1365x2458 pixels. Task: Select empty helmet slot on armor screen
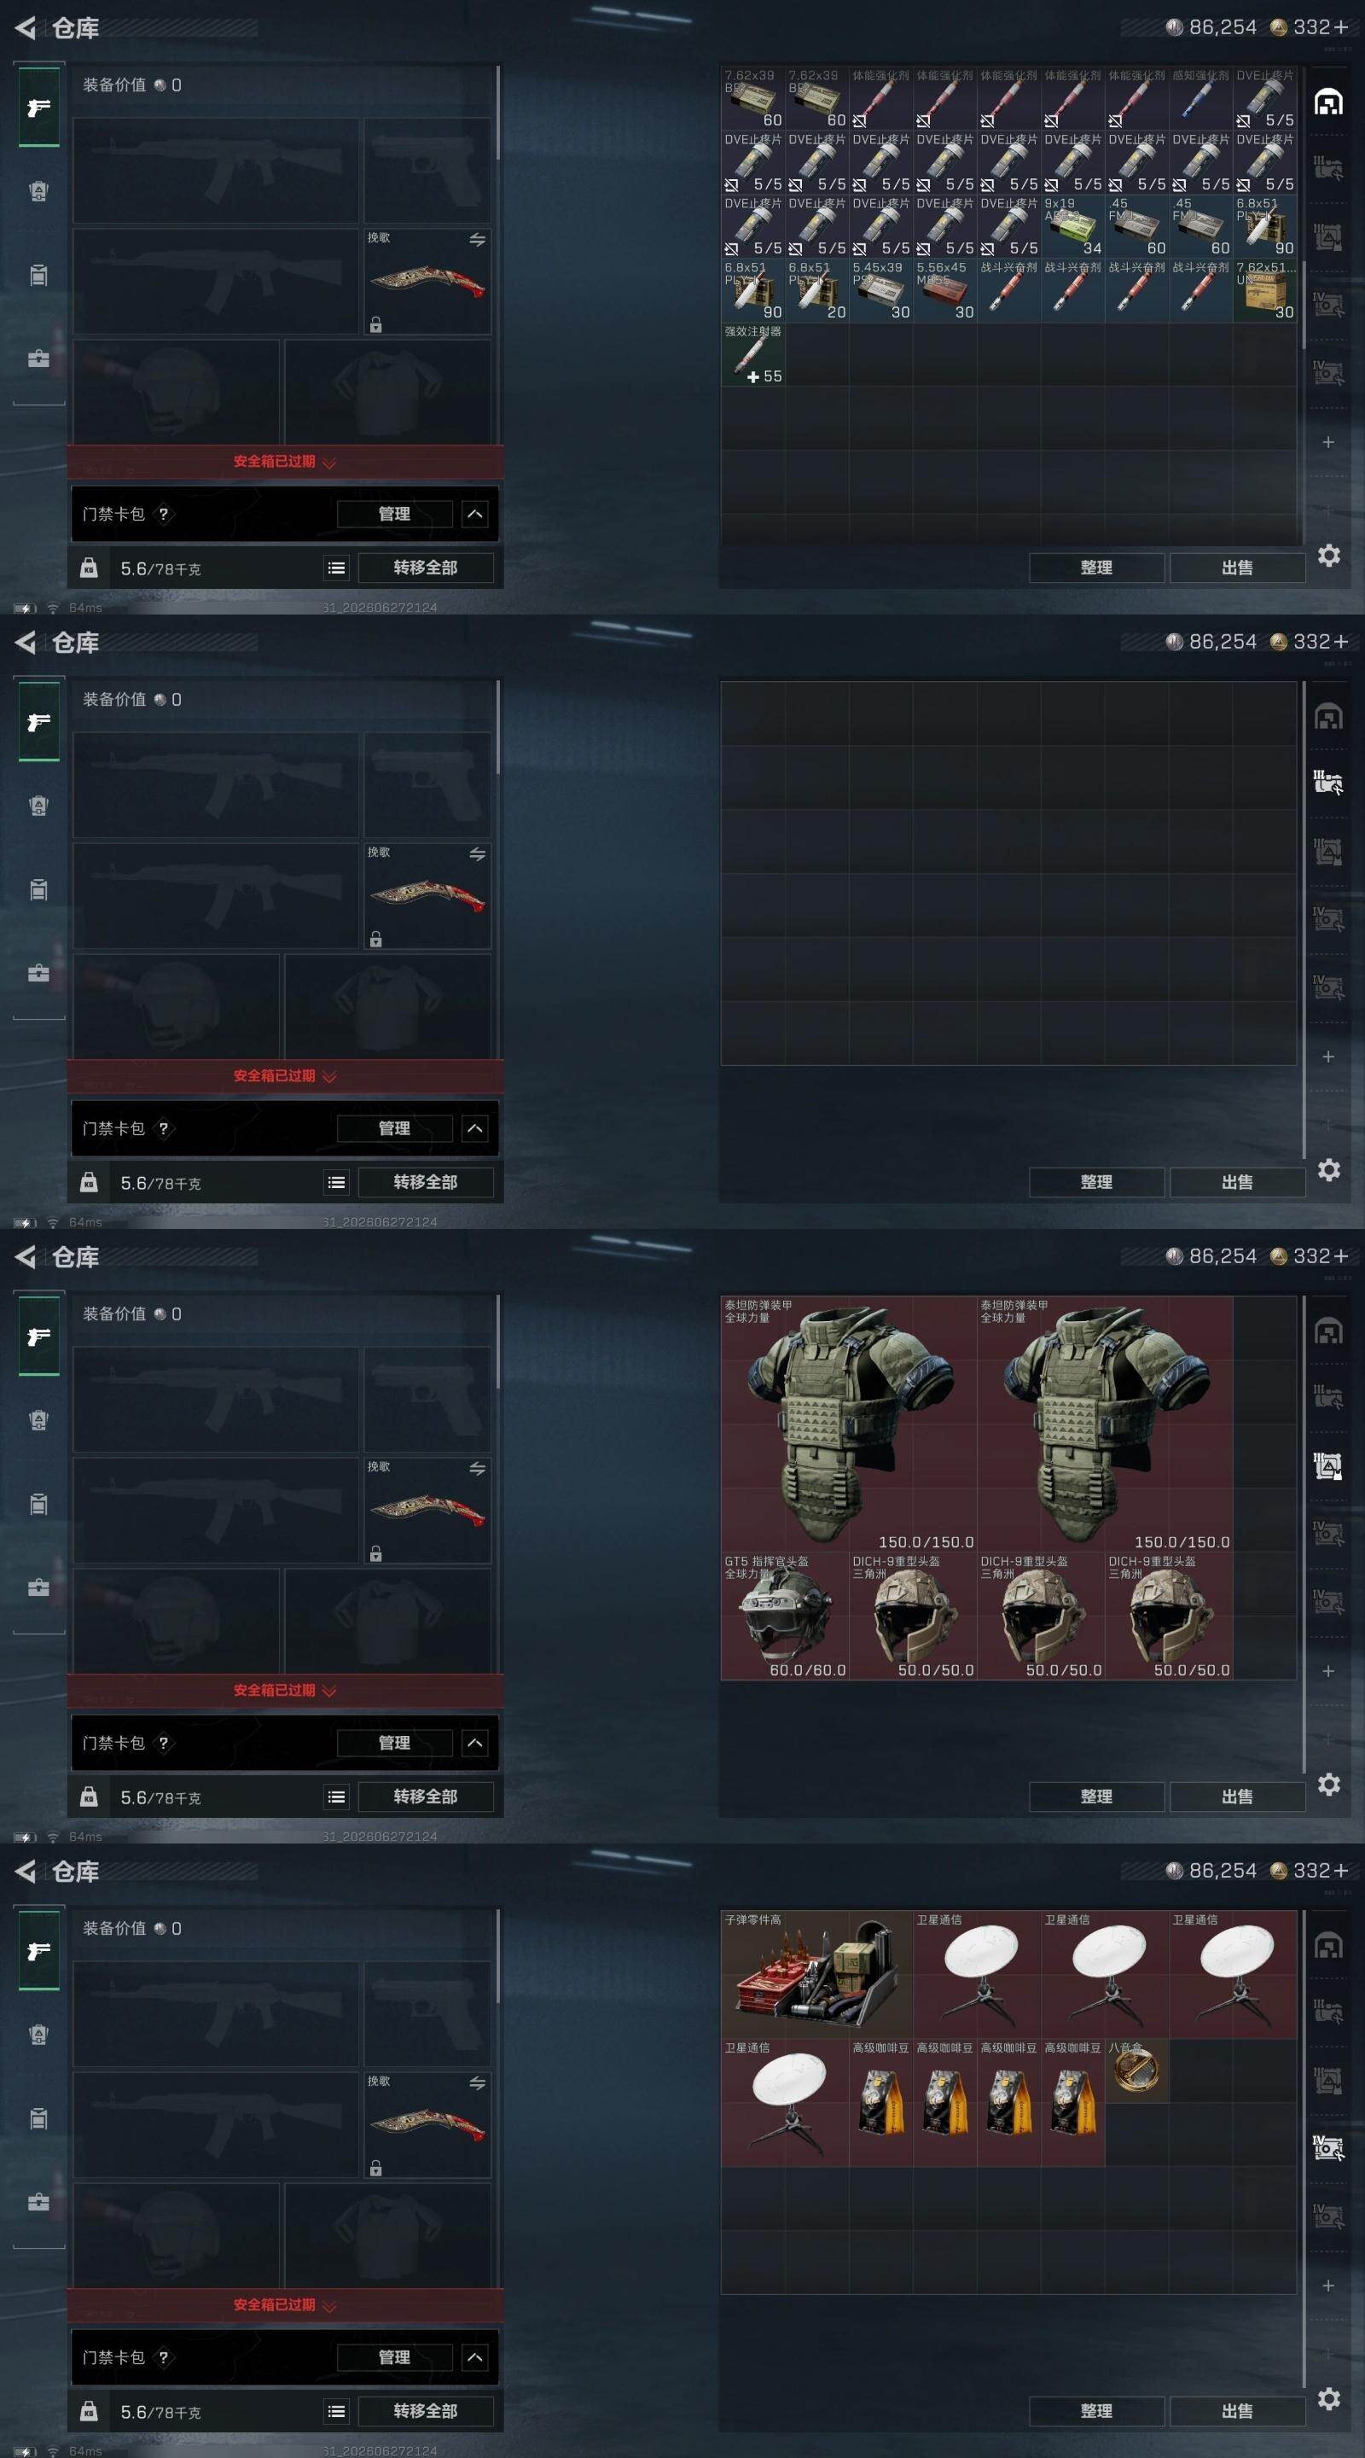tap(177, 1622)
